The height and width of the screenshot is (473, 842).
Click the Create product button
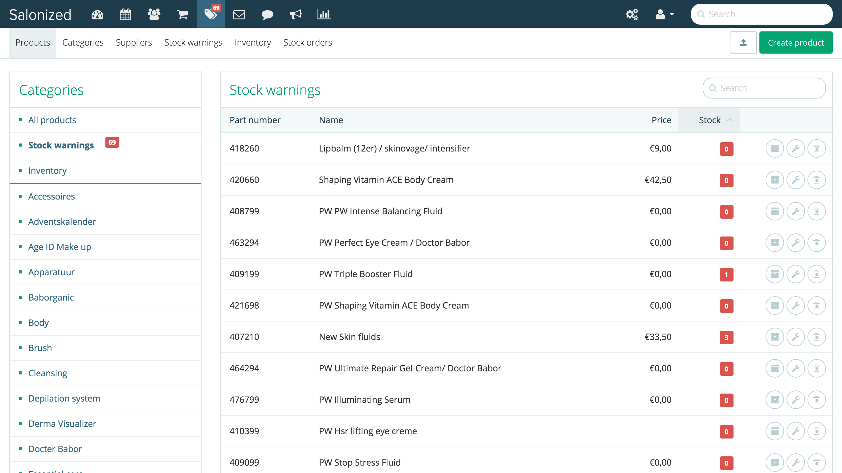(795, 42)
